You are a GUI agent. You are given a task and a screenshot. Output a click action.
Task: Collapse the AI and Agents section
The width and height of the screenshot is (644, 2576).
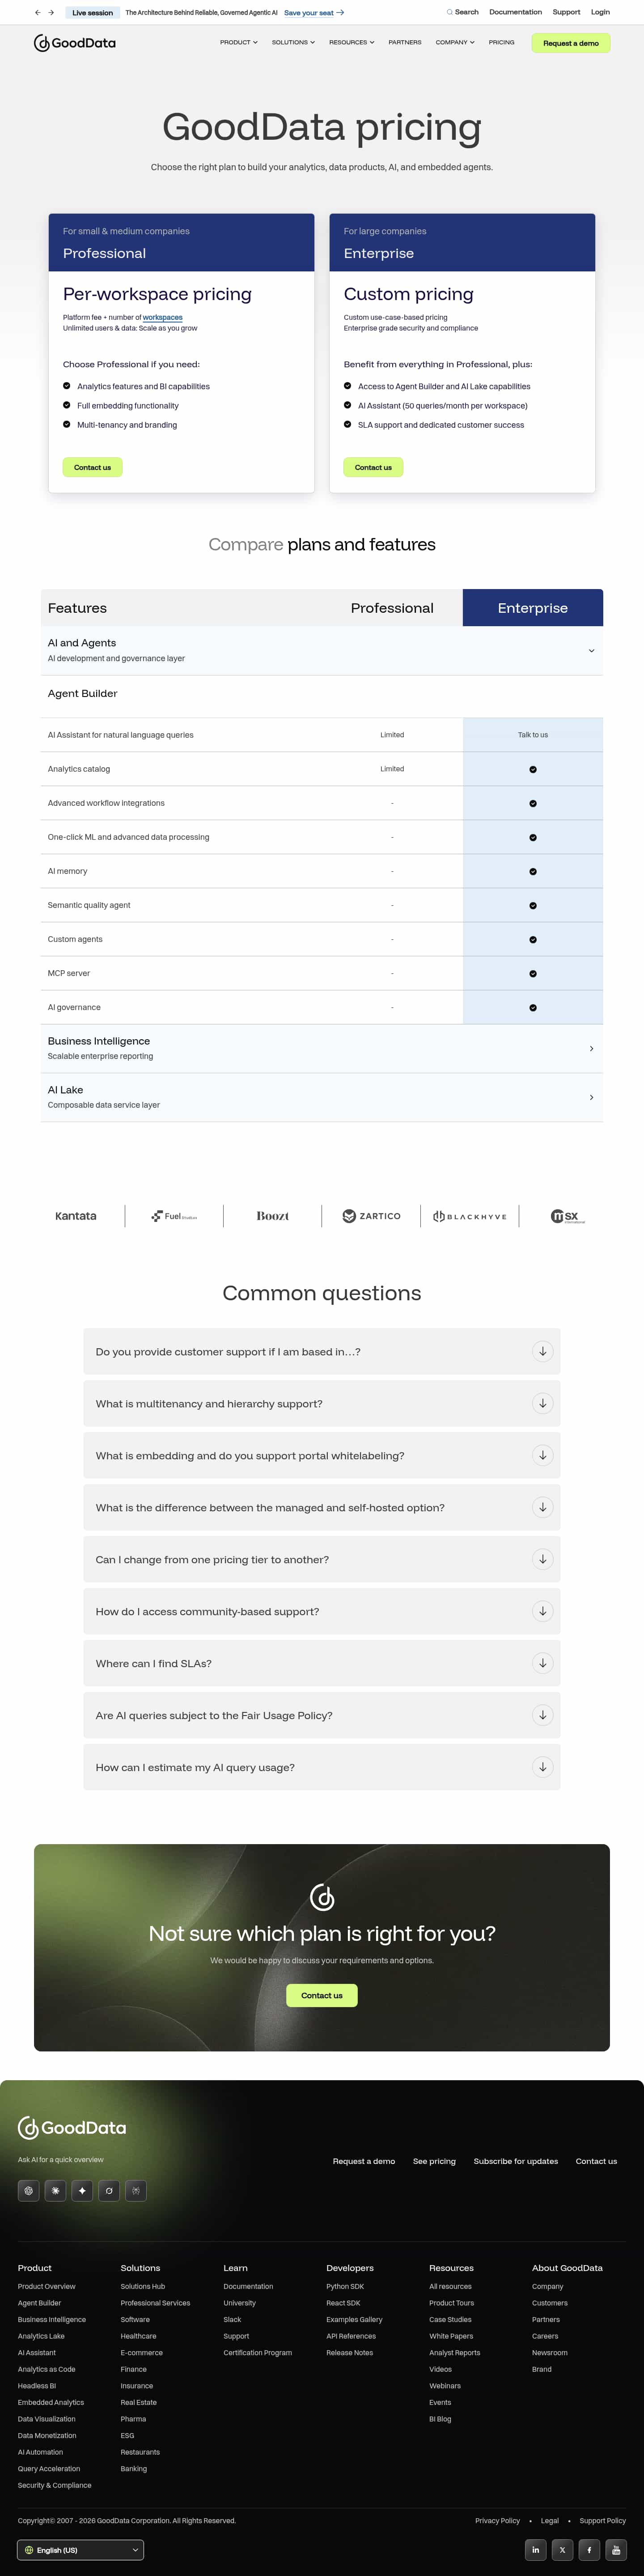[591, 651]
